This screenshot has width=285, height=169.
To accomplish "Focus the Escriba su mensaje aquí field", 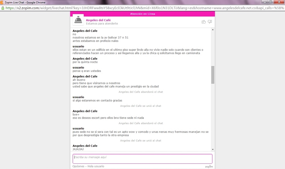I will click(142, 159).
